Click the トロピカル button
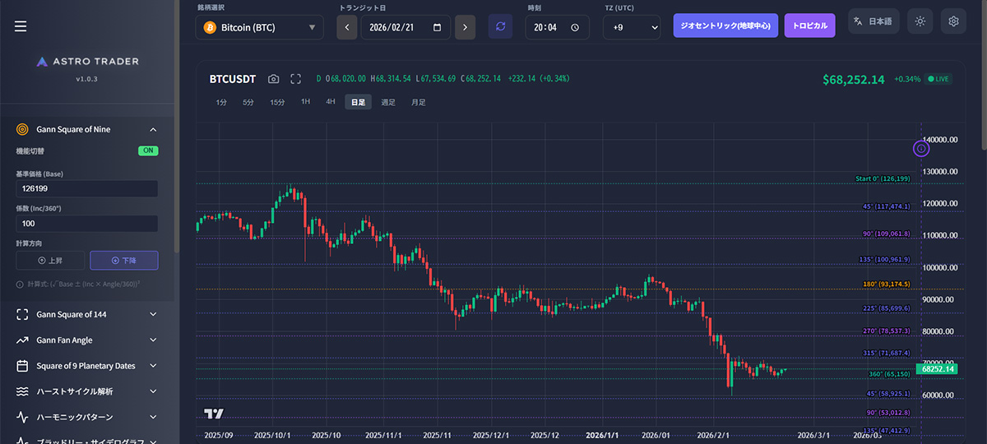The width and height of the screenshot is (987, 444). click(x=809, y=25)
